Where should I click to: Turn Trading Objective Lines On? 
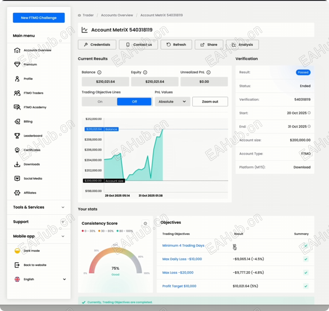click(x=100, y=102)
